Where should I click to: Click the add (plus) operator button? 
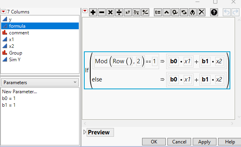coord(93,12)
